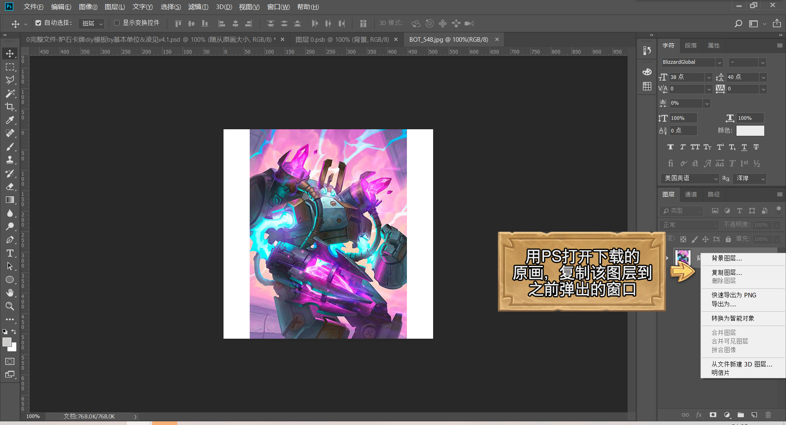Switch to the 通道 panel tab
The height and width of the screenshot is (425, 786).
click(x=691, y=194)
